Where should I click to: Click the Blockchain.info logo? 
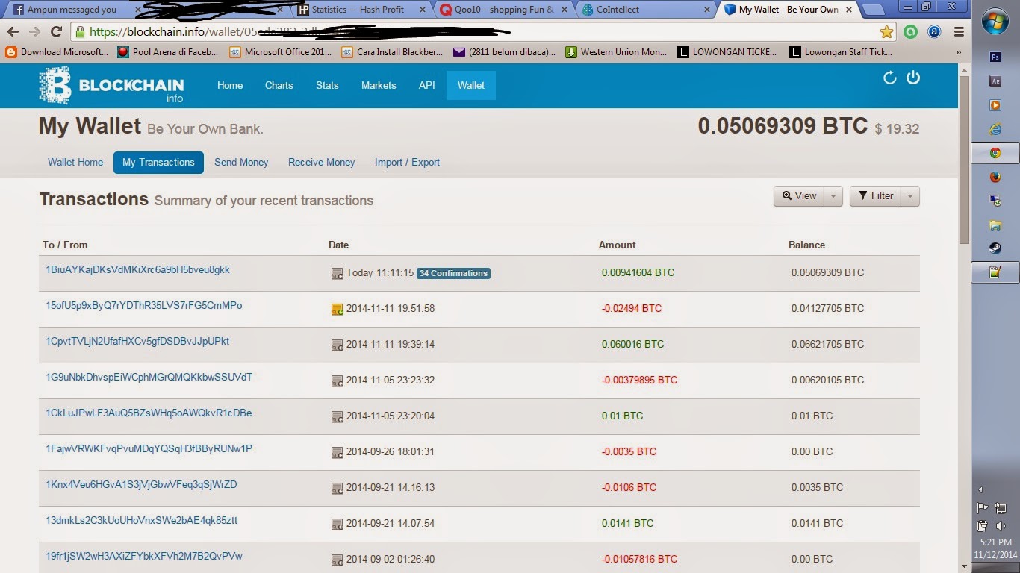tap(111, 85)
